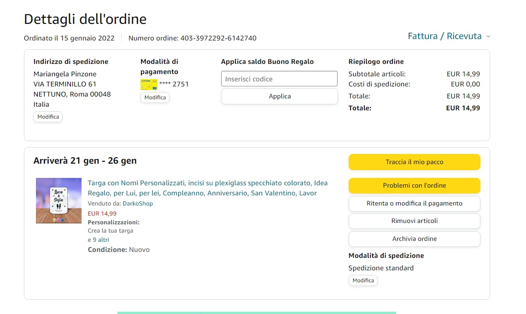Select Ritenta o modifica il pagamento
Viewport: 526px width, 314px height.
(x=414, y=203)
